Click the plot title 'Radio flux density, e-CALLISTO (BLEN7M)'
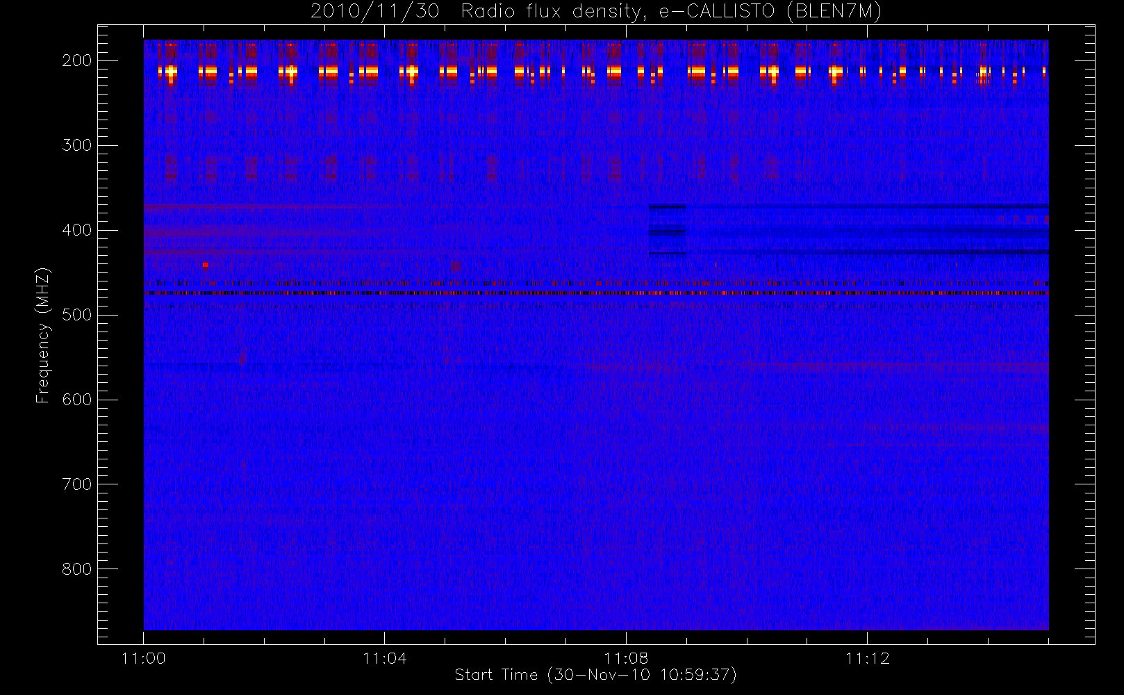The image size is (1124, 695). pyautogui.click(x=671, y=11)
